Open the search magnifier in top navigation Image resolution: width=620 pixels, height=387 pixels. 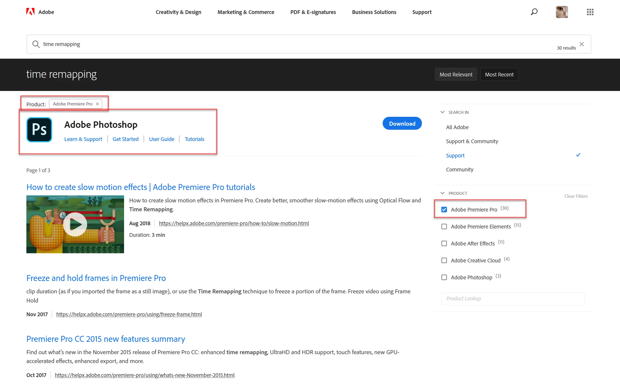534,12
